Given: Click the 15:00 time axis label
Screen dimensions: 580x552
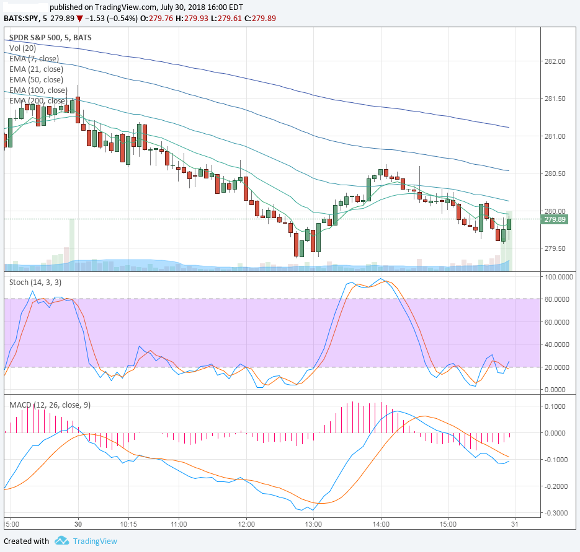Looking at the screenshot, I should (x=448, y=524).
